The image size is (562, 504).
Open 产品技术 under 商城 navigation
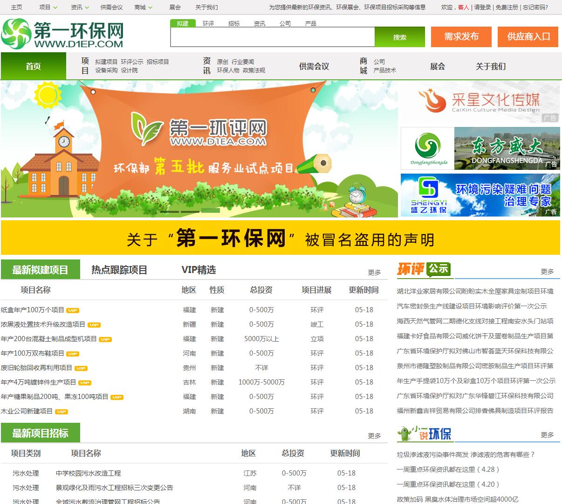385,70
